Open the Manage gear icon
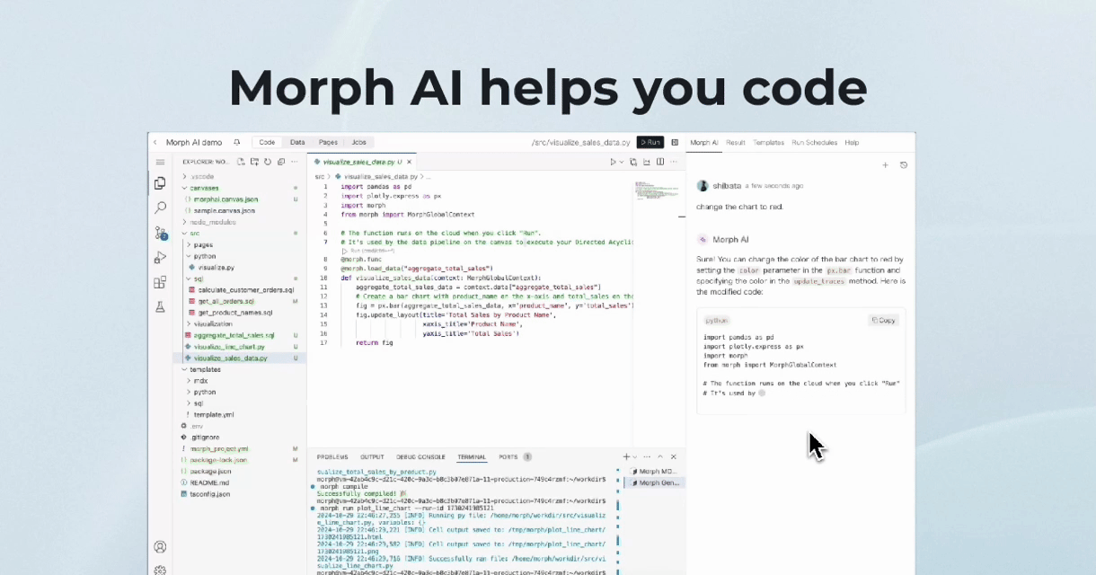Viewport: 1096px width, 575px height. [x=160, y=570]
